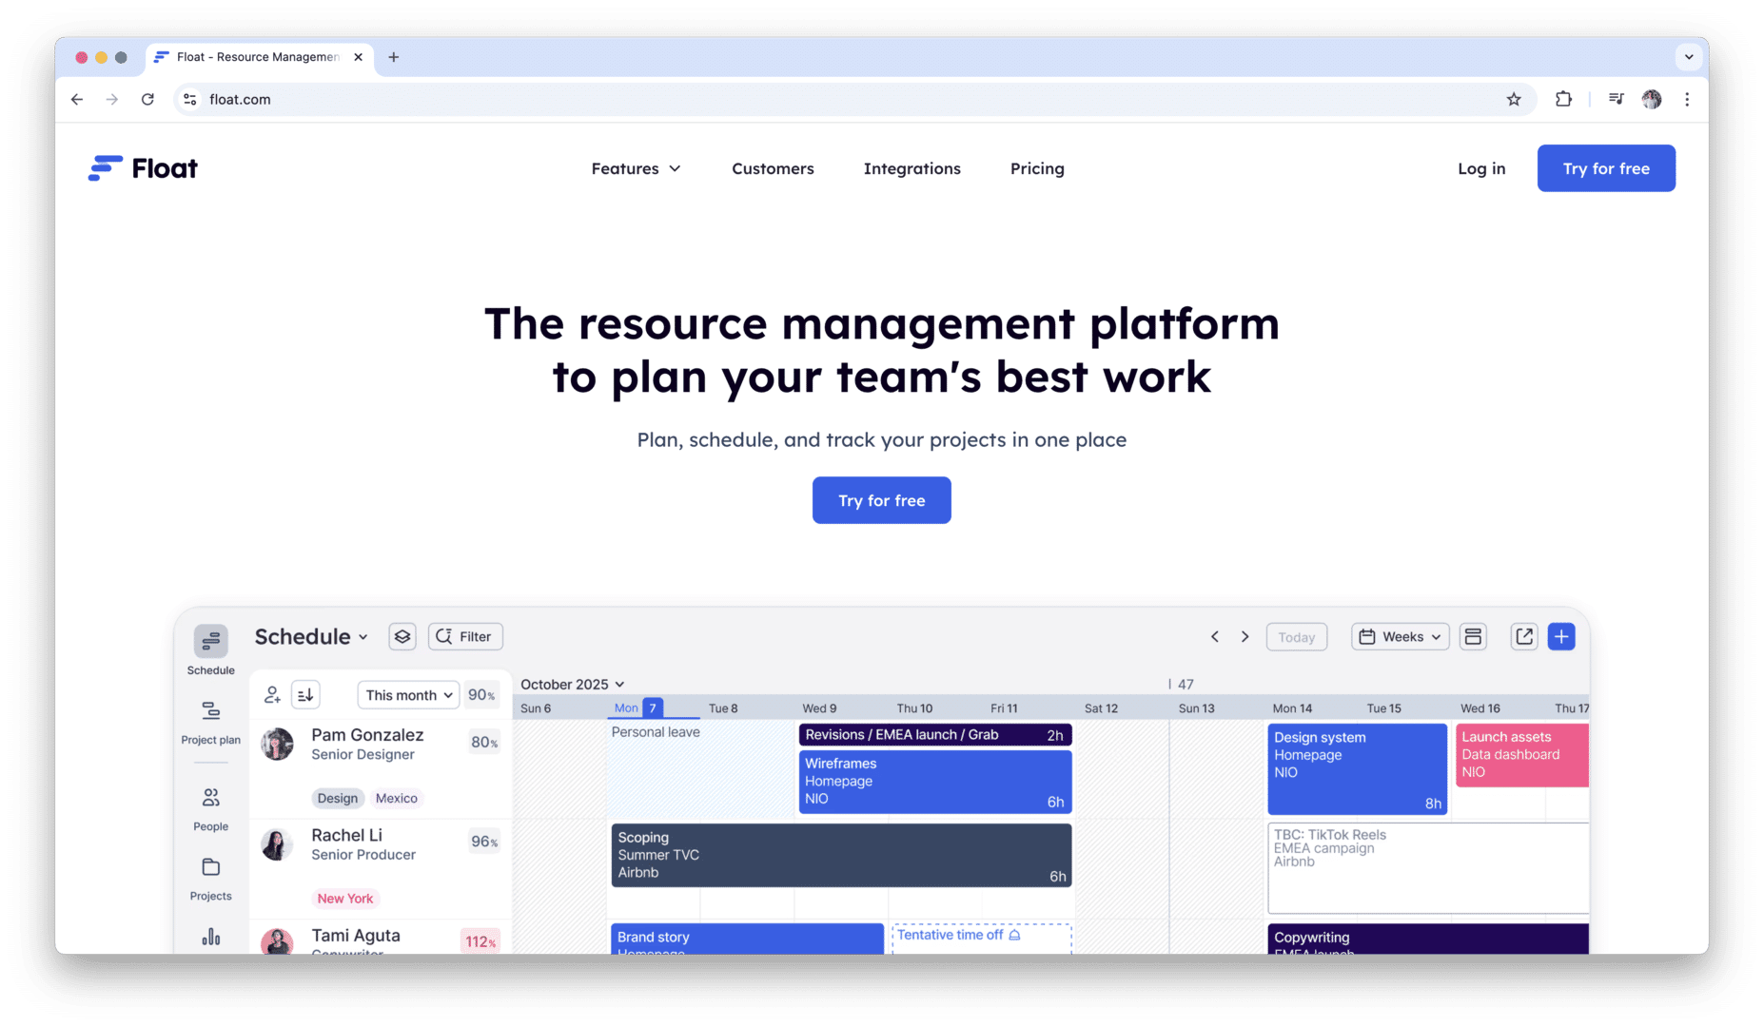Open the This month range dropdown
1764x1027 pixels.
[408, 695]
